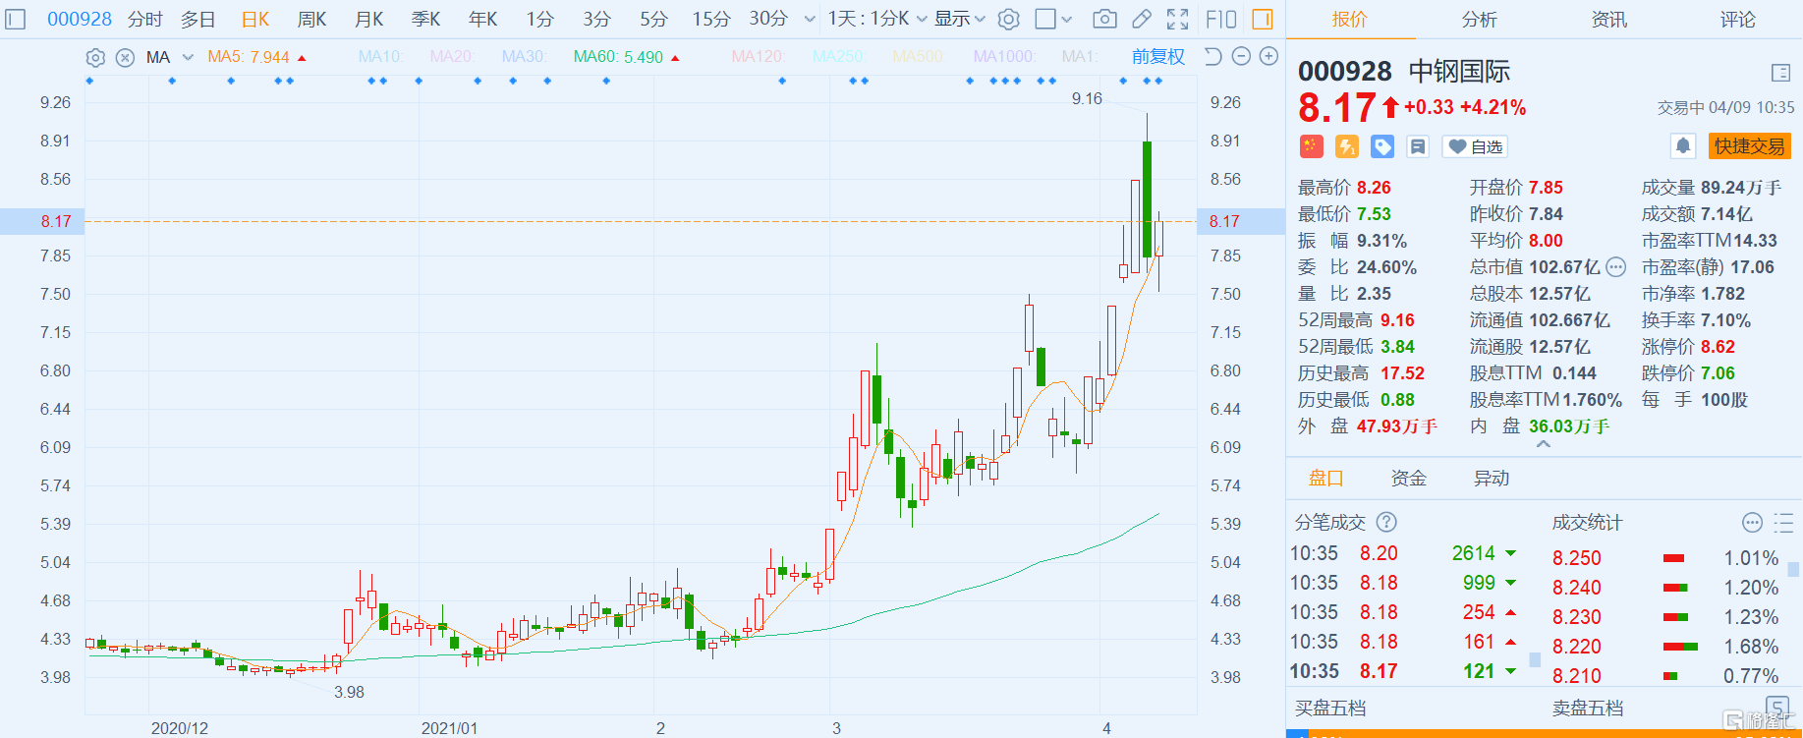Screen dimensions: 1803x738
Task: Collapse the quote details chevron
Action: [1544, 444]
